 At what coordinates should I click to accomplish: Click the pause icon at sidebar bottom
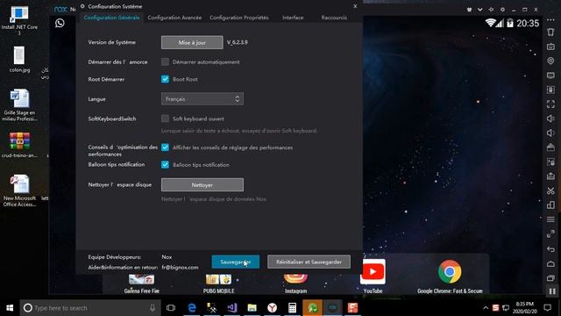(552, 291)
